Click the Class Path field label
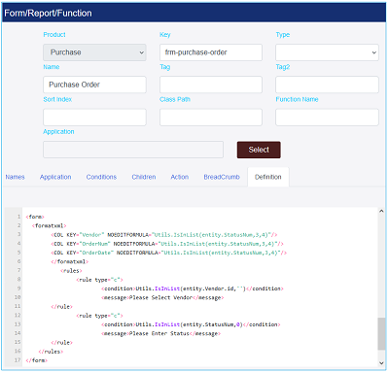389x373 pixels. 175,99
